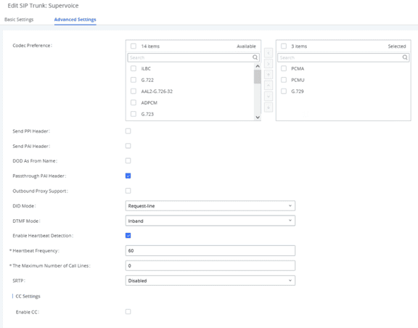The image size is (418, 328).
Task: Uncheck Passthrough PAI Header
Action: click(x=128, y=176)
